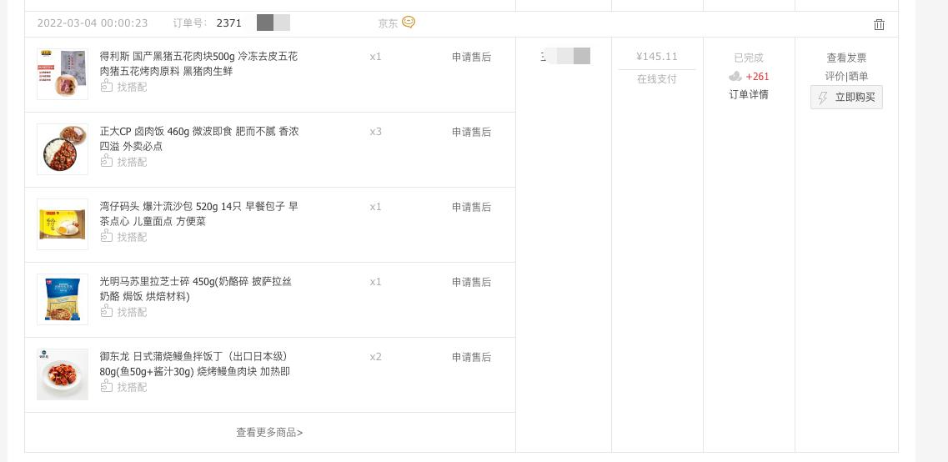Click 查看发票 to view invoice
The image size is (948, 462).
(846, 58)
